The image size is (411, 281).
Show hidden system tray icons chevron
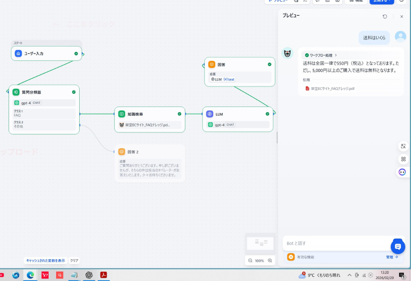click(350, 275)
